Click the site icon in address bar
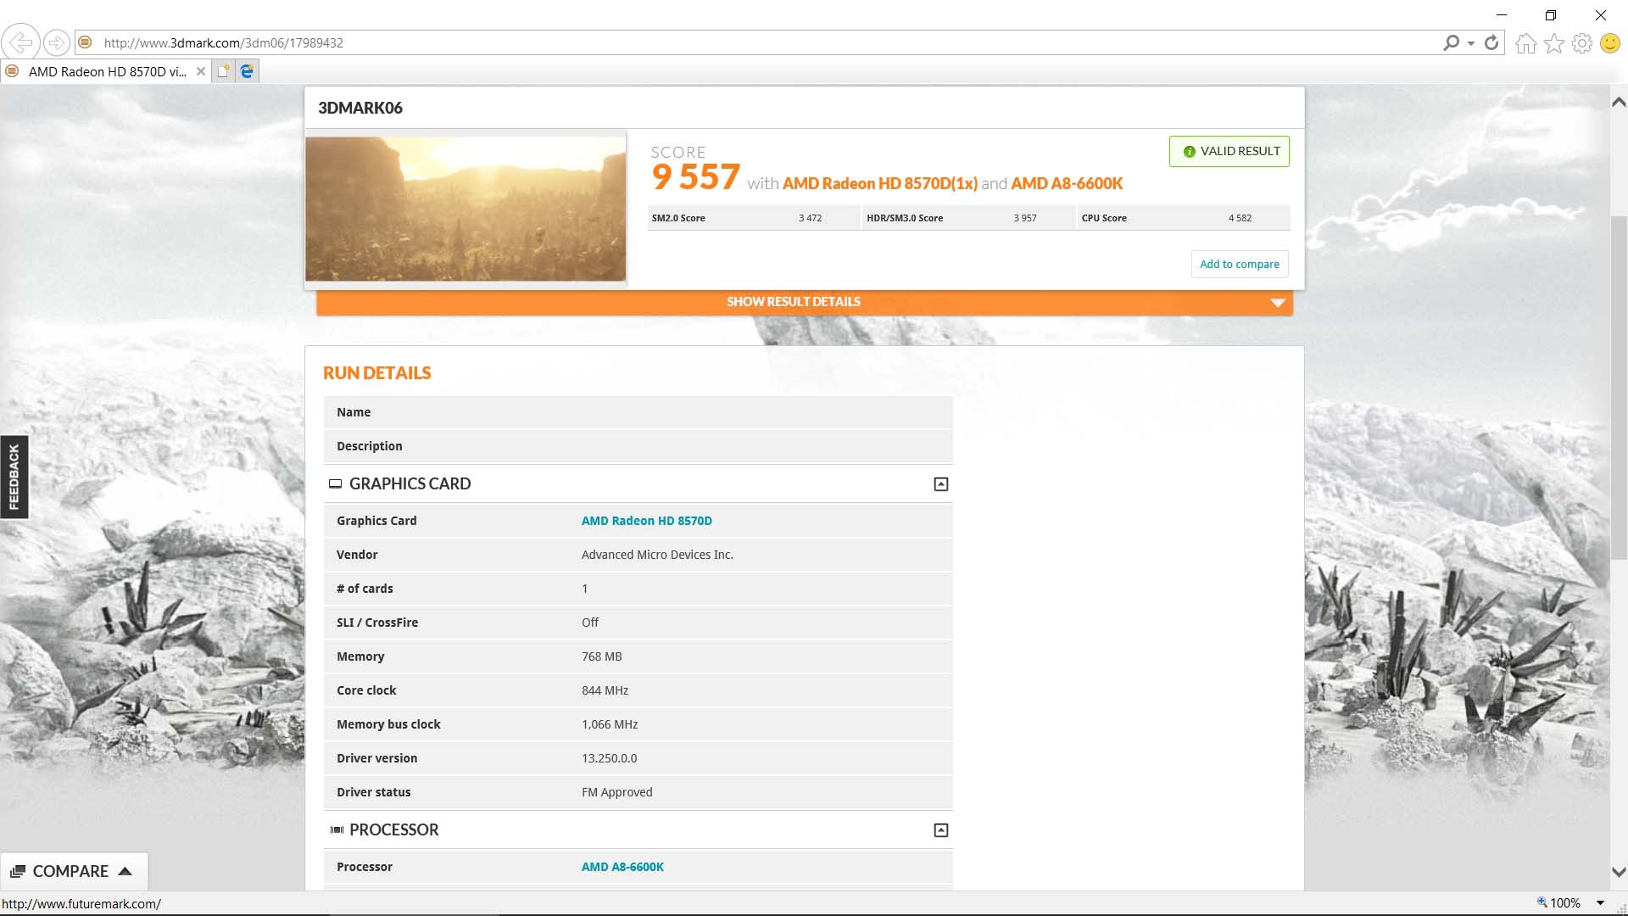The image size is (1628, 916). pos(85,42)
